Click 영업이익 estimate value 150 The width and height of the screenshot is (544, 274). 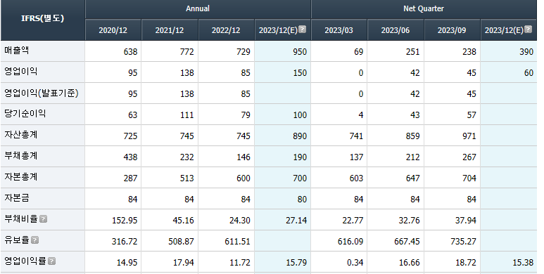[300, 73]
